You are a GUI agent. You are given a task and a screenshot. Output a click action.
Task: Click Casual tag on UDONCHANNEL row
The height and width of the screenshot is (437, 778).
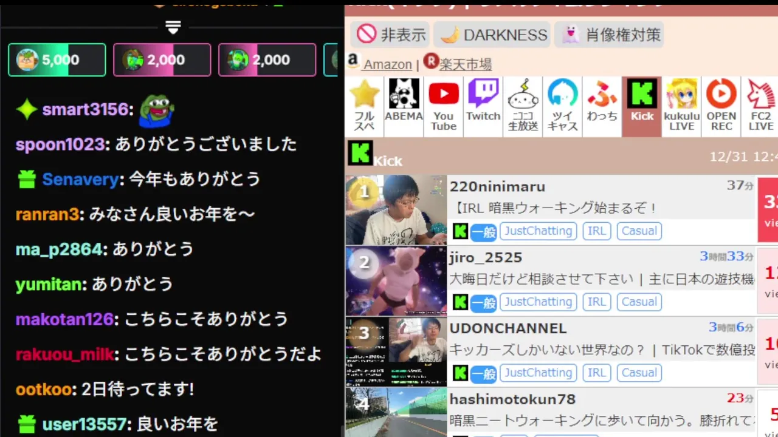[x=639, y=373]
